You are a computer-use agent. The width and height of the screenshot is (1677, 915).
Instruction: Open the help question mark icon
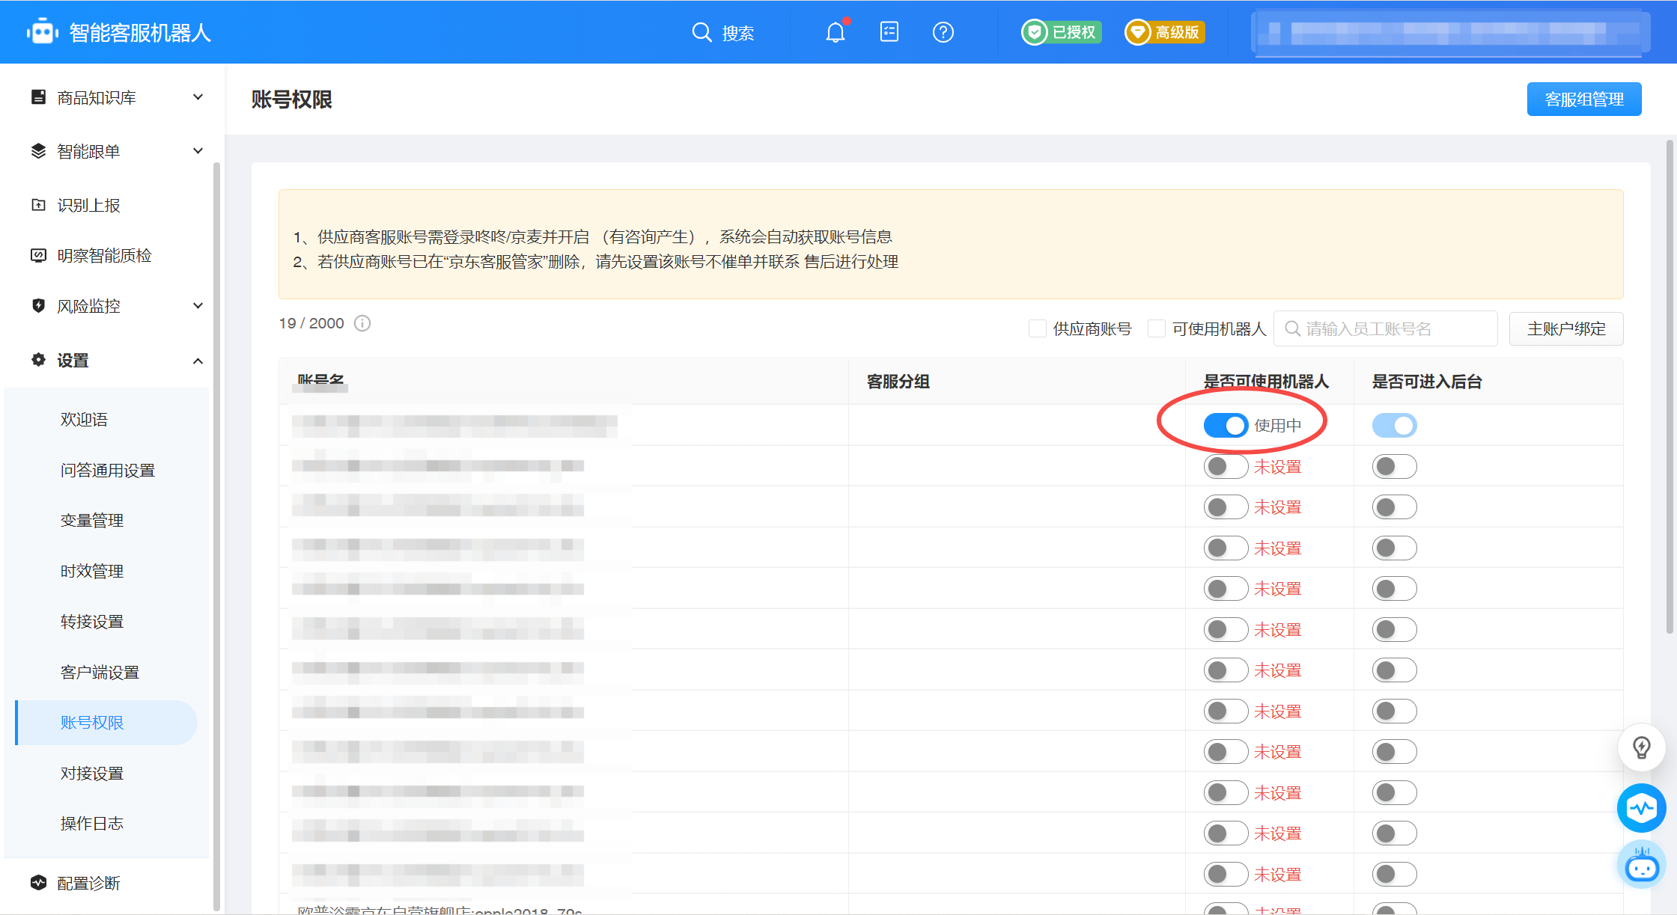point(943,32)
